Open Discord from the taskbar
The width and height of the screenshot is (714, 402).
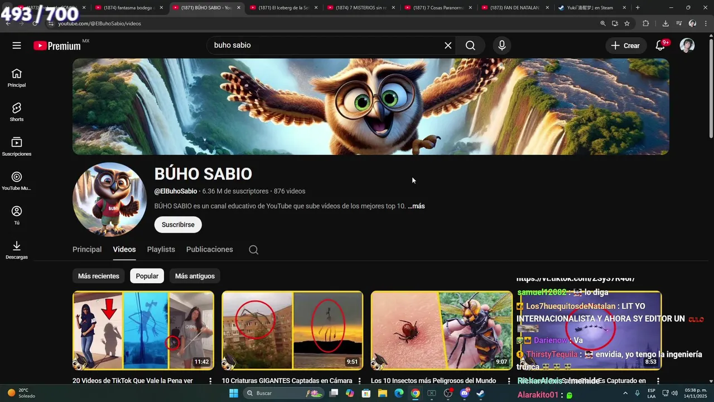[x=465, y=393]
